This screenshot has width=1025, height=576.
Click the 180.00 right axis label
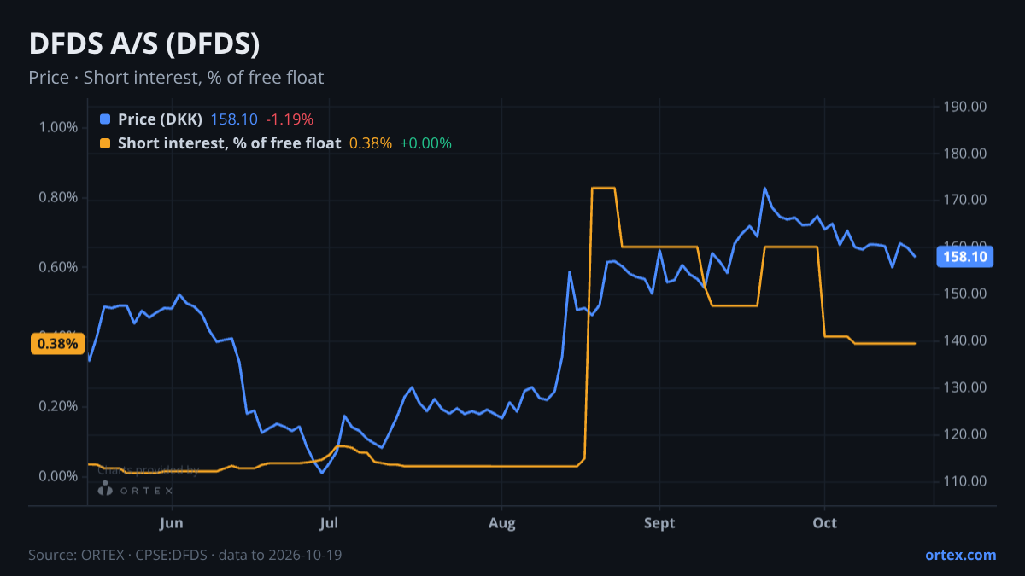pyautogui.click(x=965, y=154)
